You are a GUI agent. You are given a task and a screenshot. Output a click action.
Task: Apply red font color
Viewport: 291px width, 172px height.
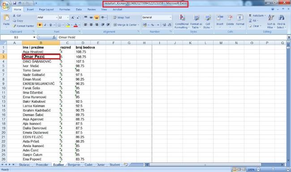click(x=76, y=25)
